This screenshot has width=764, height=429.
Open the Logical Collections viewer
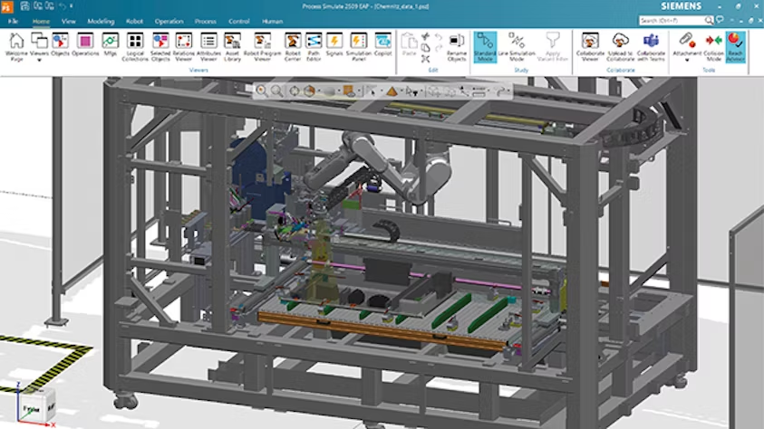click(x=135, y=45)
